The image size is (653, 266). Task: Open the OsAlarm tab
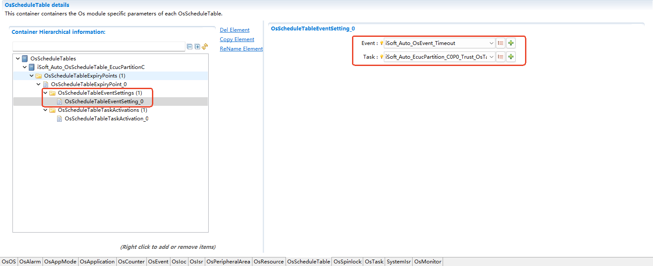tap(30, 262)
